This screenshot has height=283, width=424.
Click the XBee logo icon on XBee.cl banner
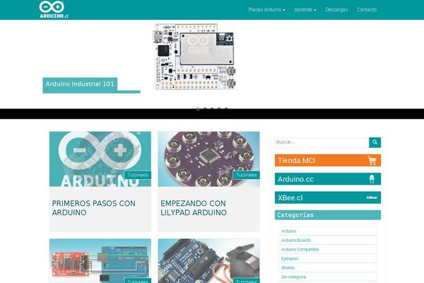click(x=372, y=197)
